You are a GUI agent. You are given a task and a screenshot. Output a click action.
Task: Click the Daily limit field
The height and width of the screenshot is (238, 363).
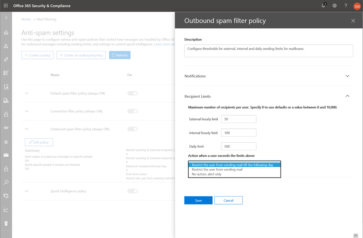238,146
